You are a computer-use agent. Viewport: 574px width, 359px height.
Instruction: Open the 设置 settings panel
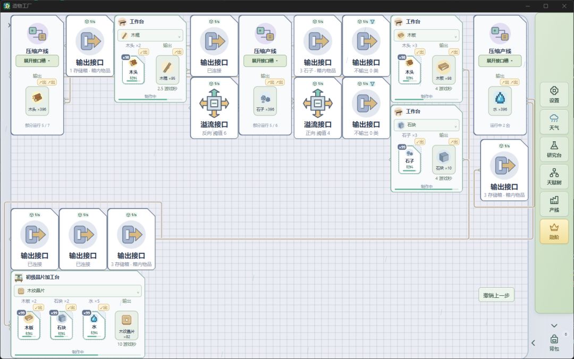tap(554, 95)
